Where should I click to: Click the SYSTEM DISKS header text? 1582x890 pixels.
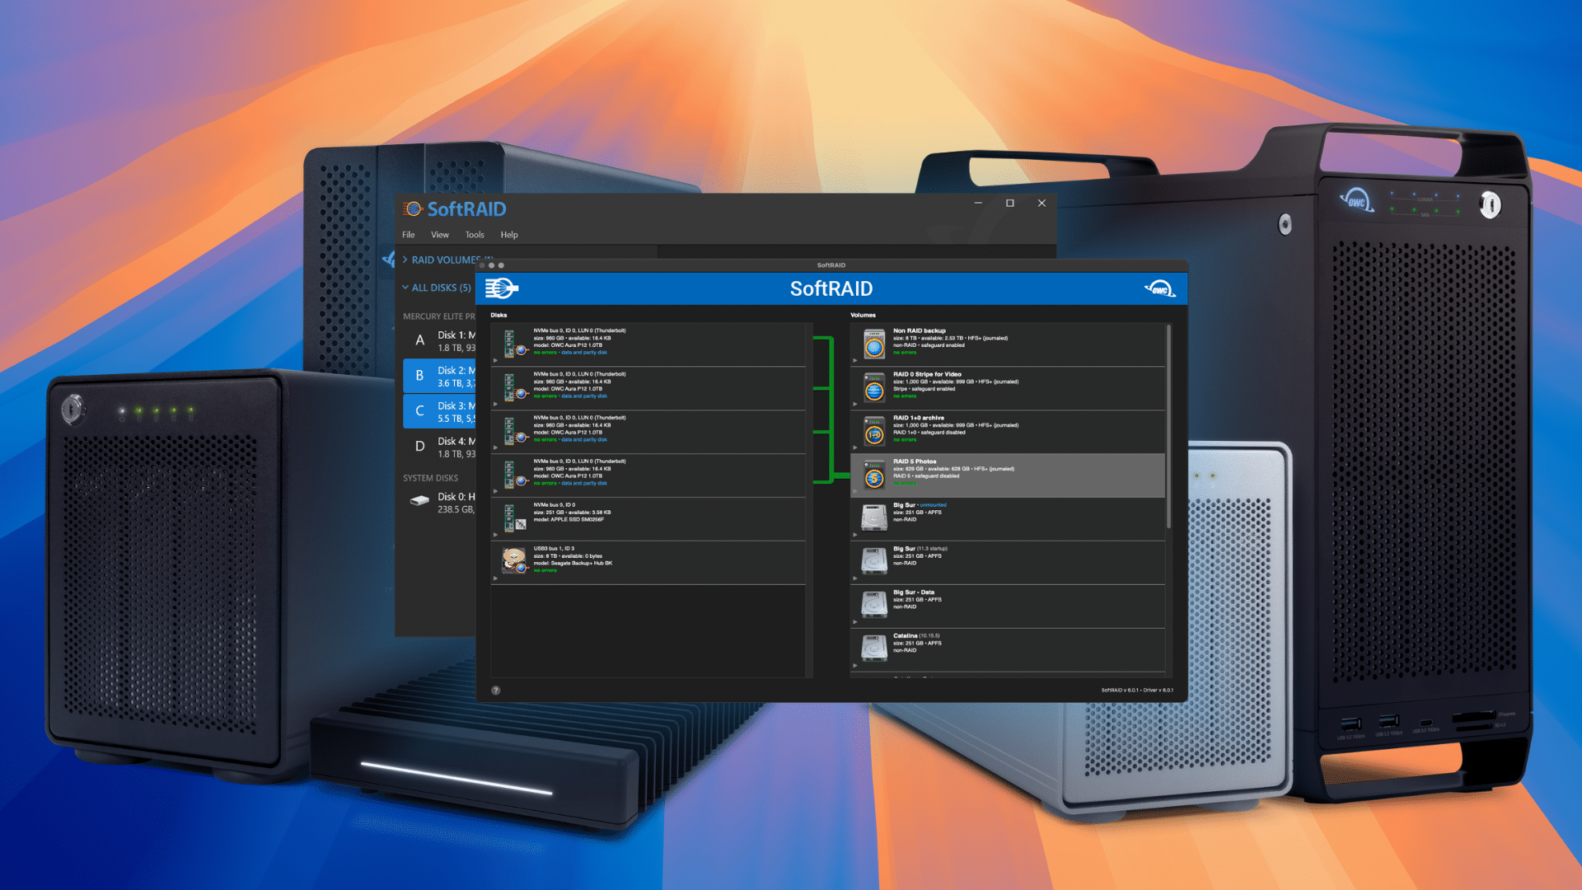[x=430, y=478]
